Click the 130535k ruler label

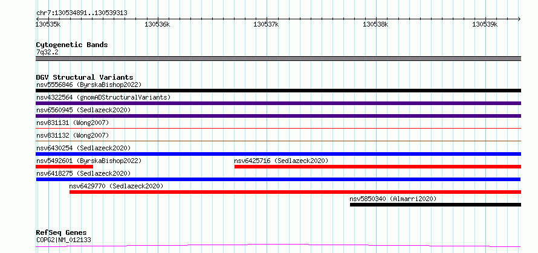(x=48, y=24)
